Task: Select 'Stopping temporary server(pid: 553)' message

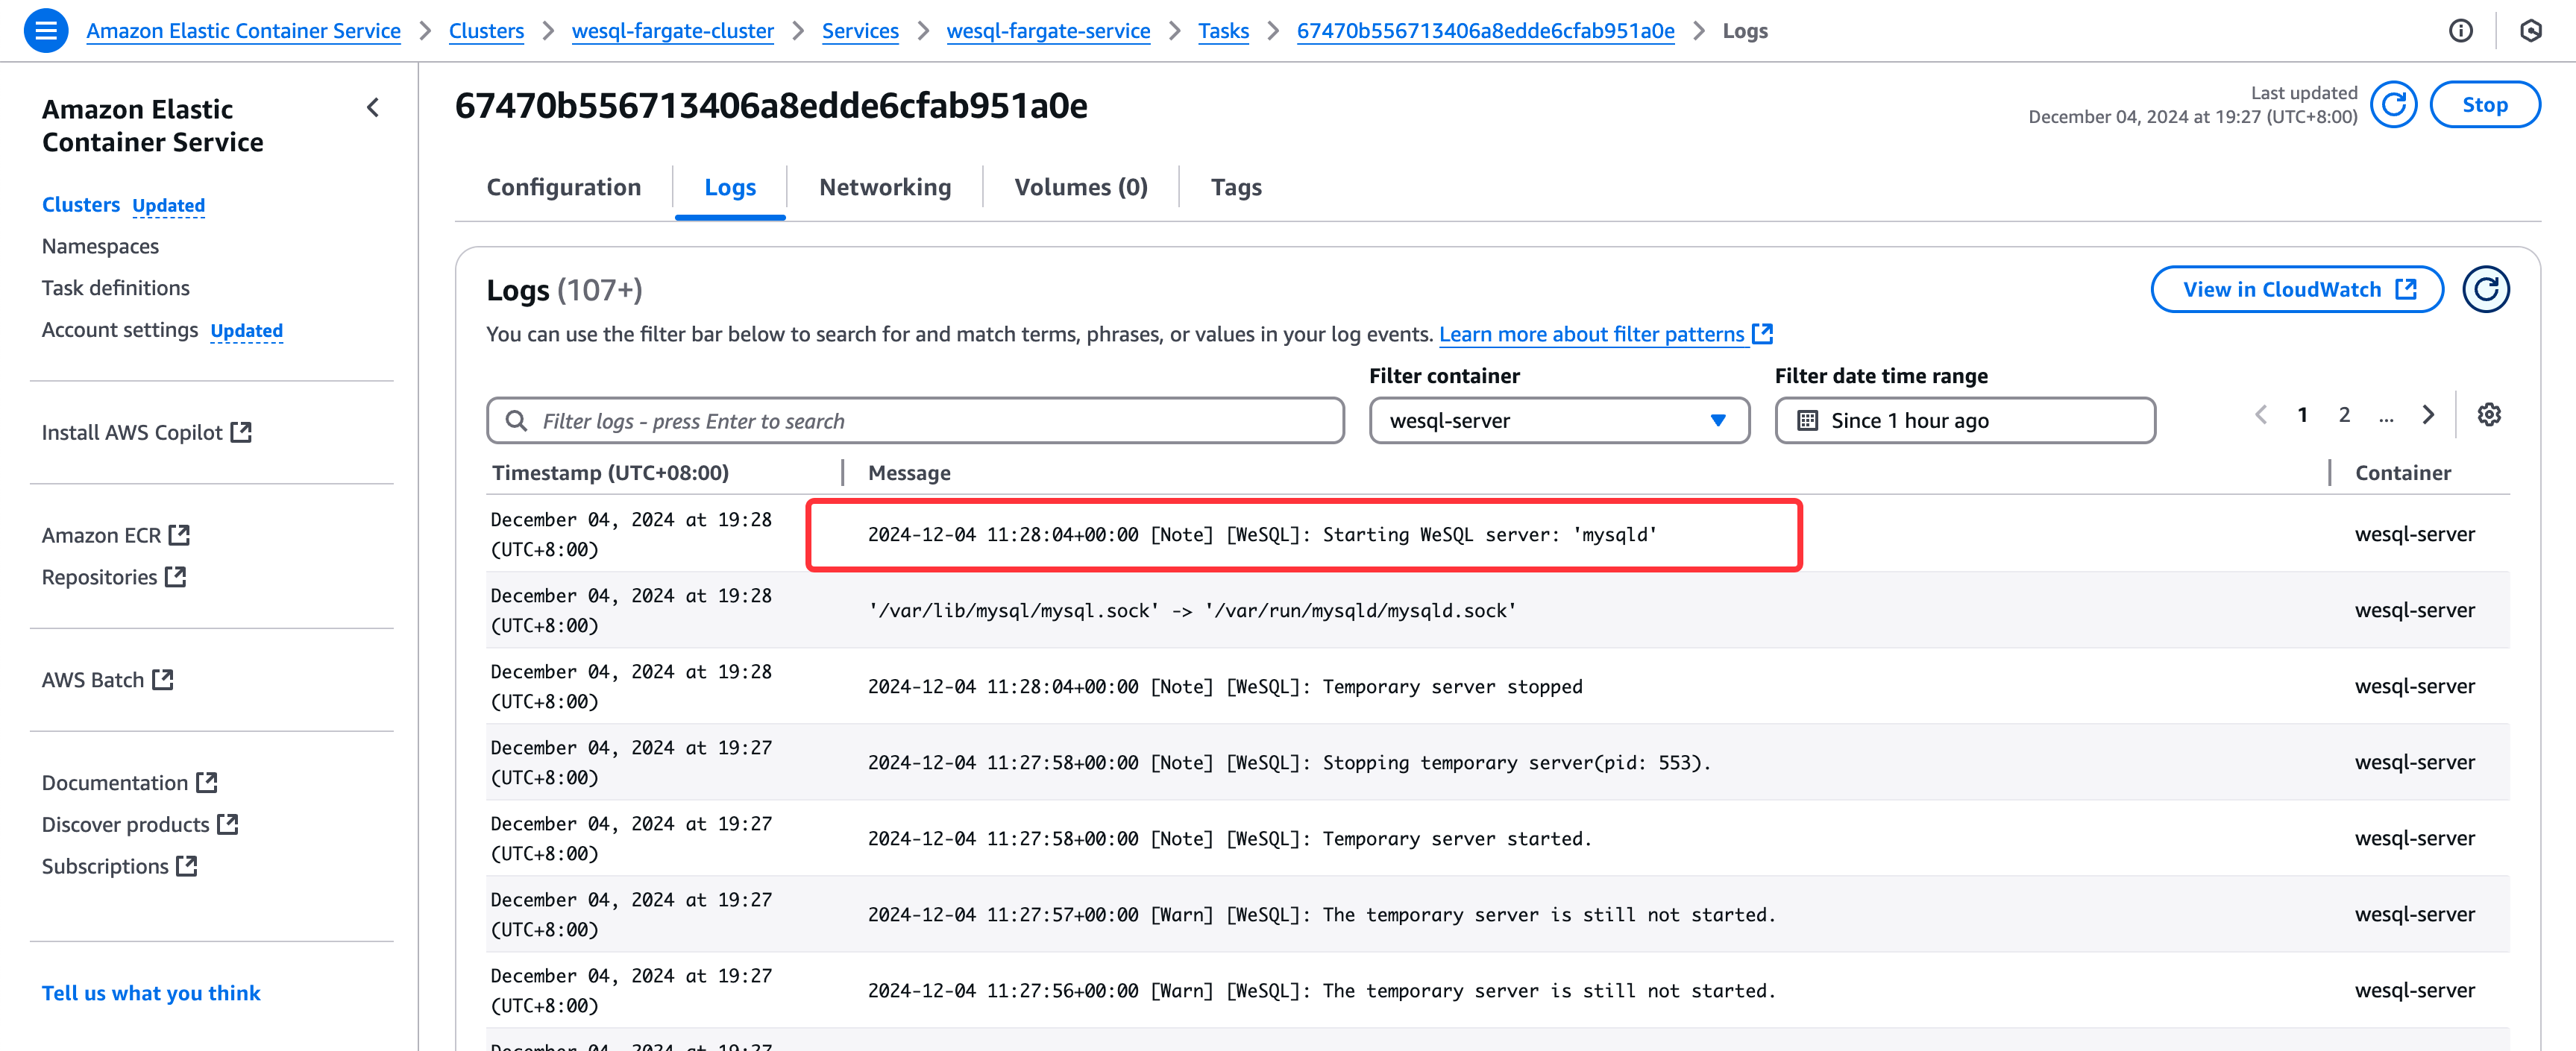Action: tap(1289, 763)
